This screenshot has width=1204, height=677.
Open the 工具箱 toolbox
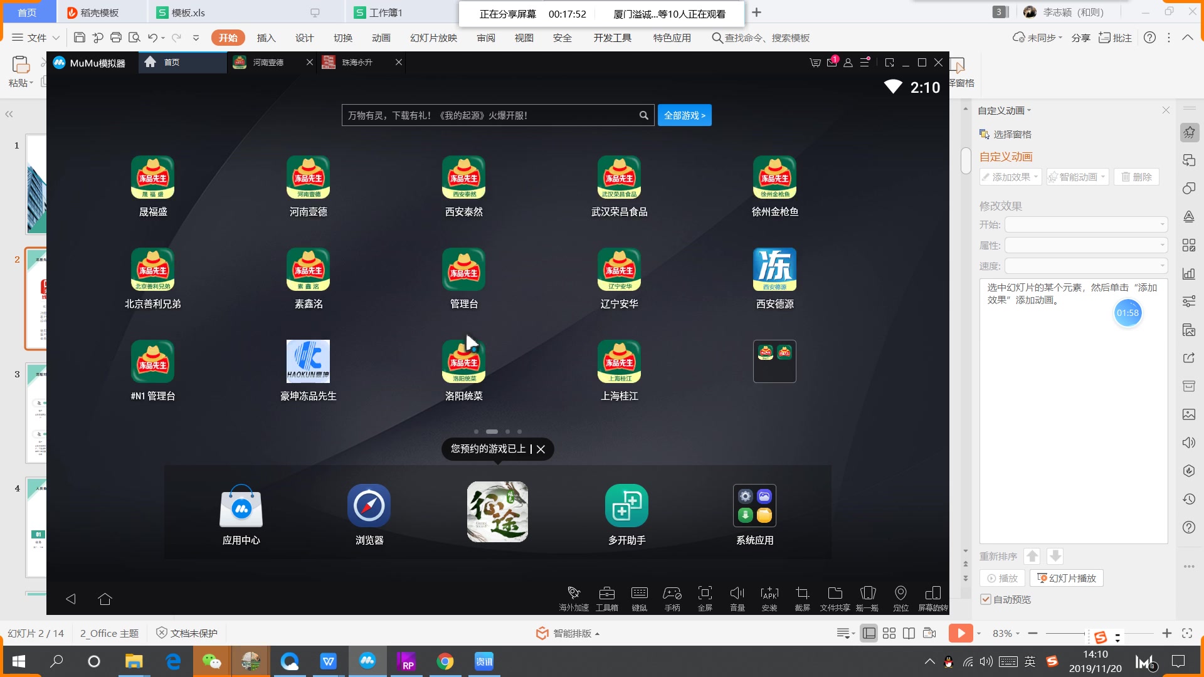(x=607, y=598)
